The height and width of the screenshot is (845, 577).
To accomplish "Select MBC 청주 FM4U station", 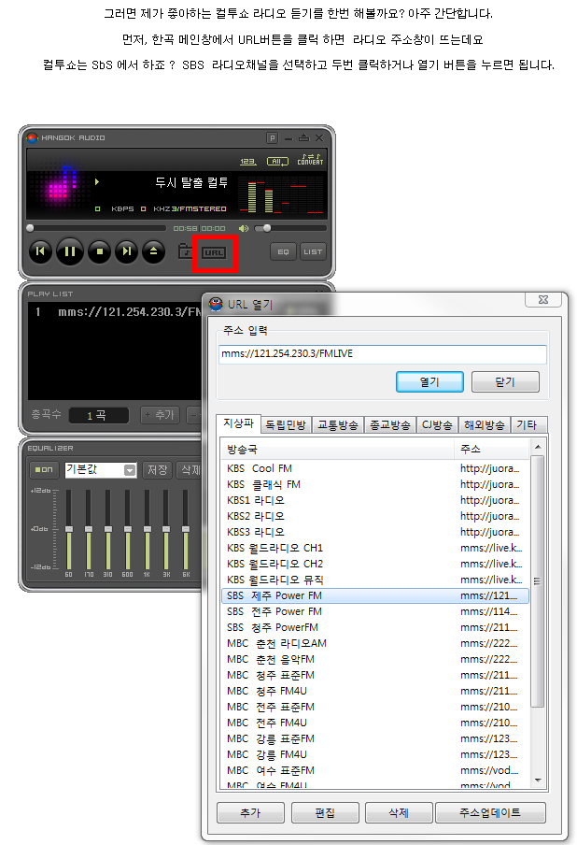I will 375,691.
